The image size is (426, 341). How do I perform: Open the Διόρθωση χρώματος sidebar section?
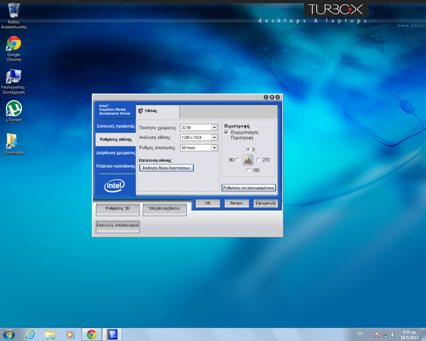116,153
